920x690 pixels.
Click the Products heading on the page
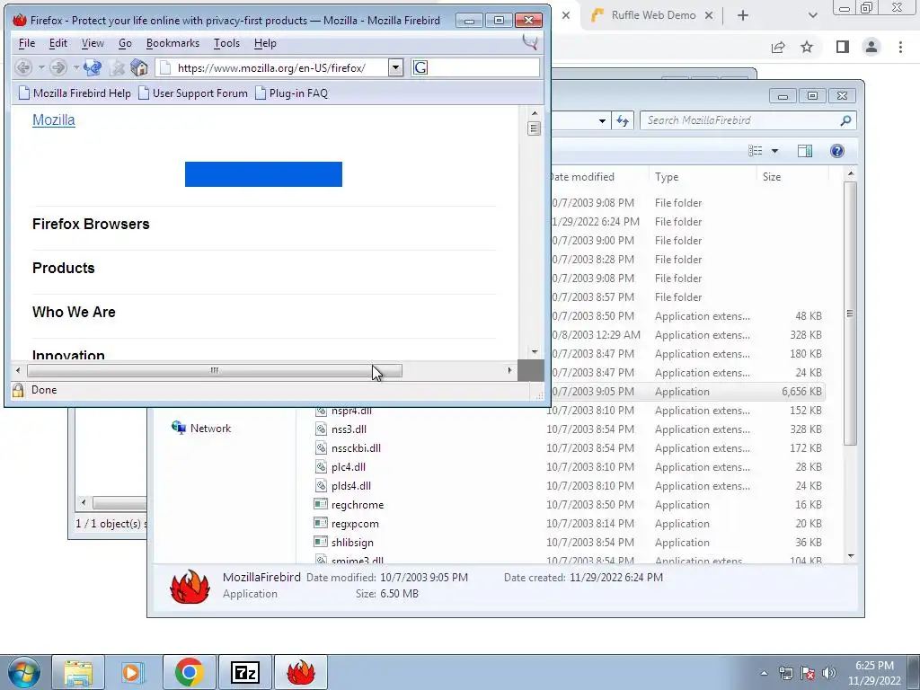(64, 268)
